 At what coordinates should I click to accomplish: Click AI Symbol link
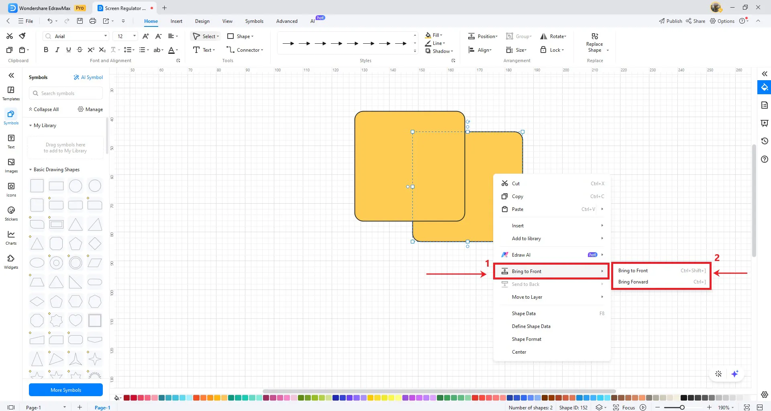point(88,77)
